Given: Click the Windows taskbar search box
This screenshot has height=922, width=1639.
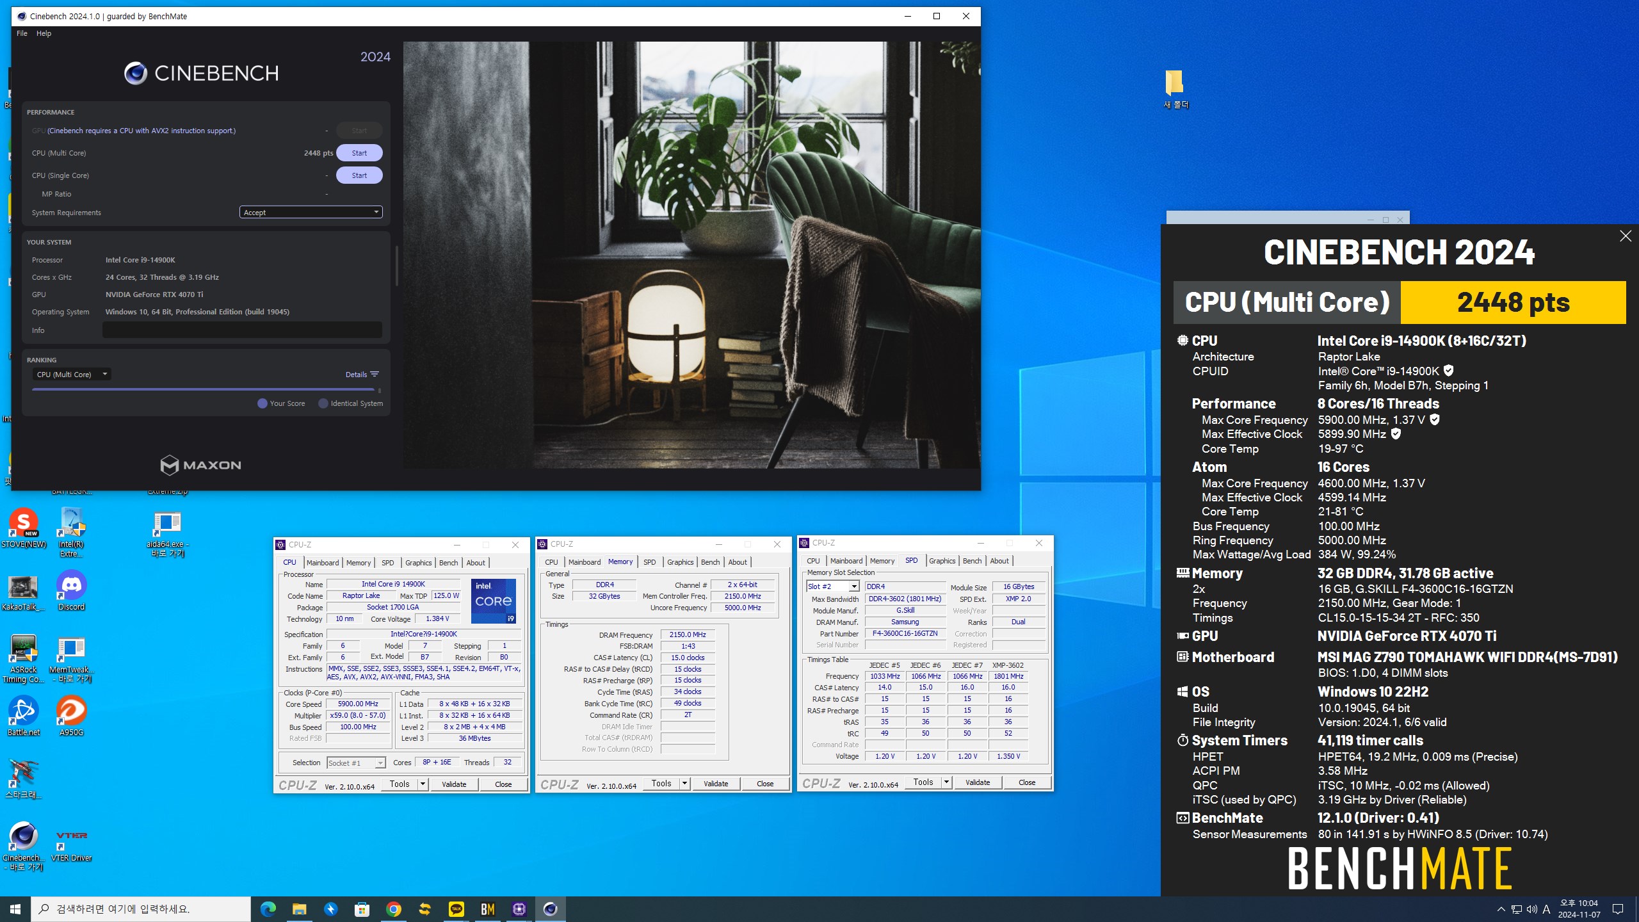Looking at the screenshot, I should [x=141, y=909].
